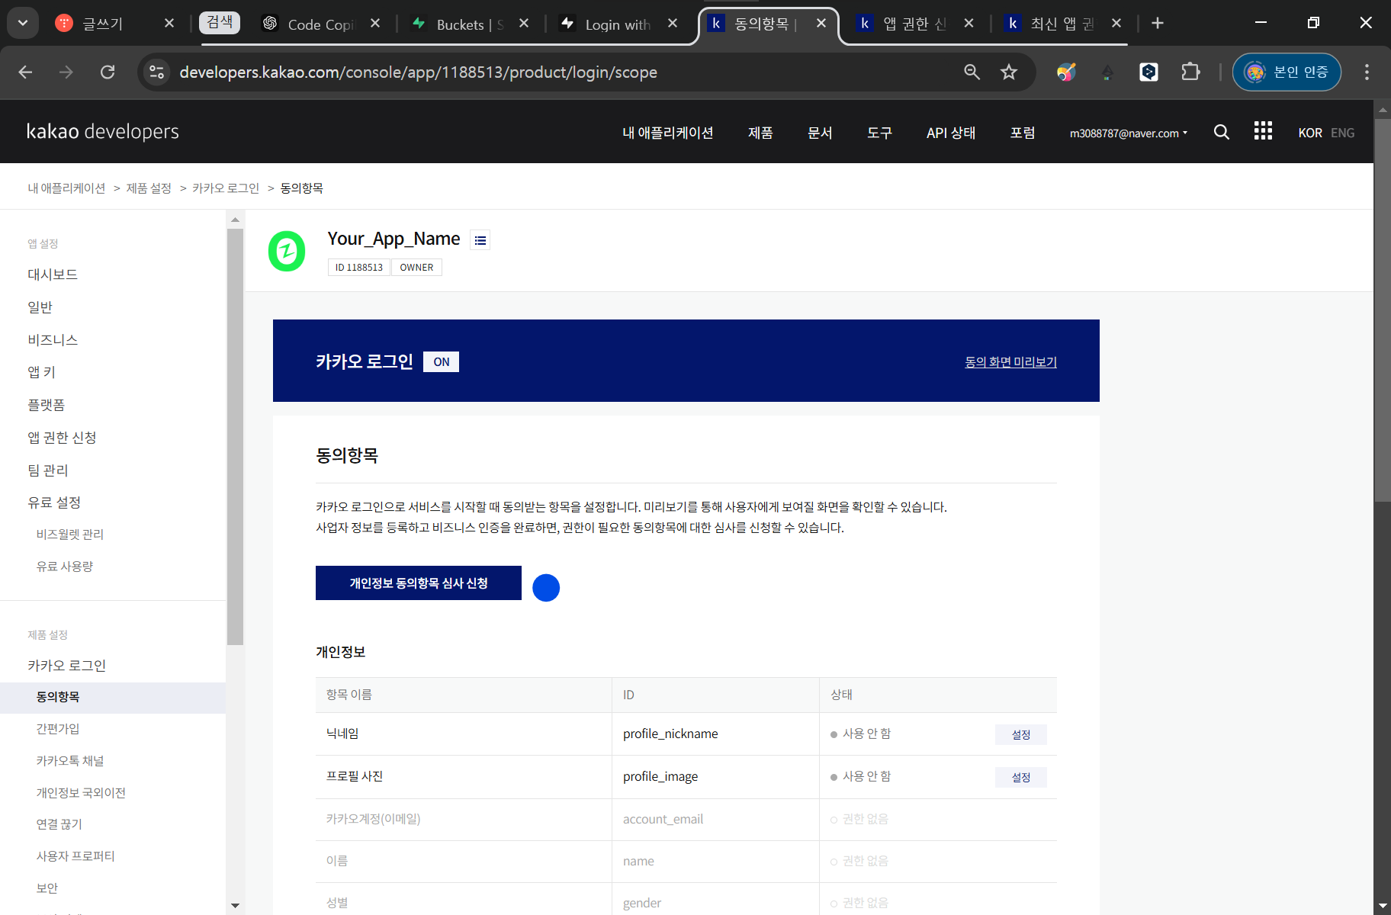This screenshot has height=915, width=1391.
Task: Click the 검색 tab group label
Action: (220, 22)
